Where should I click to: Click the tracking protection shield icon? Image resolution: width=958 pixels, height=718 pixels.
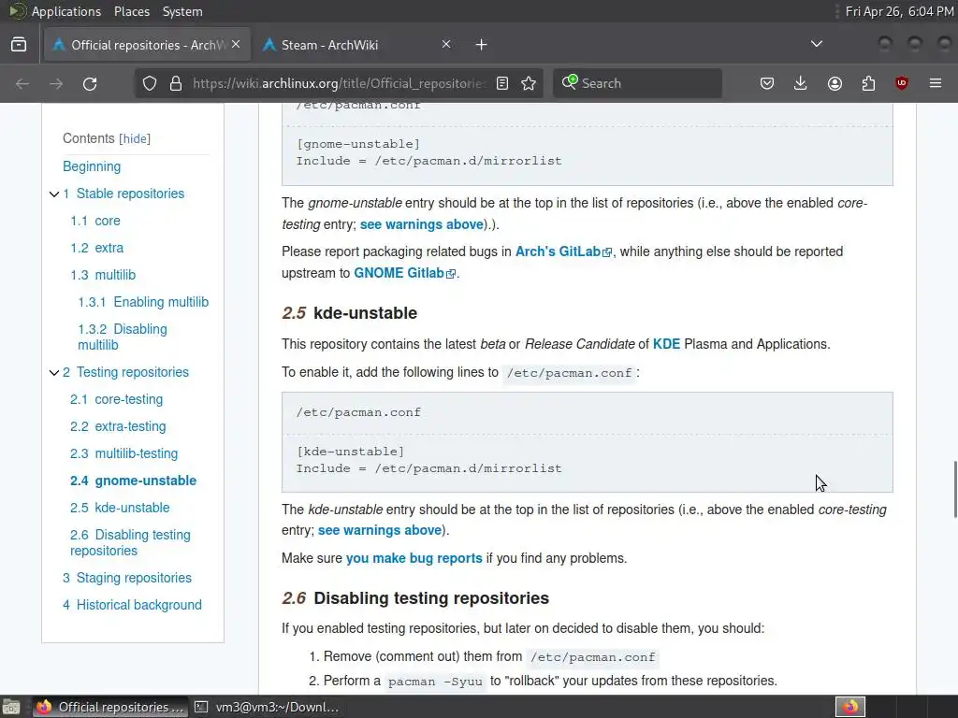point(150,83)
